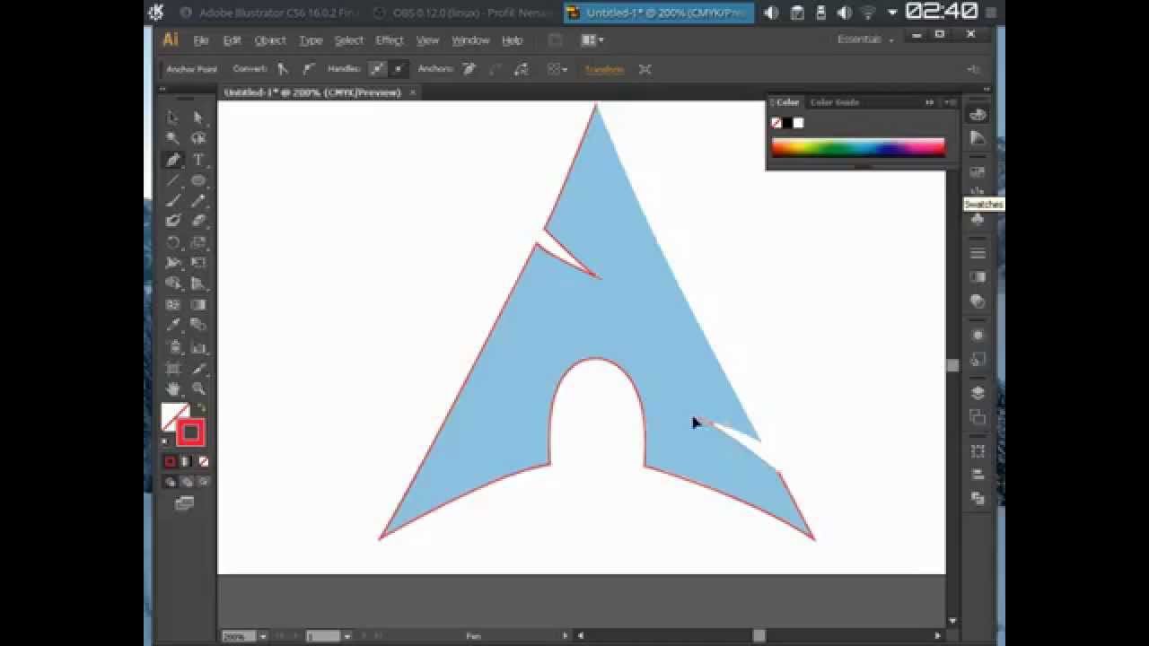The width and height of the screenshot is (1149, 646).
Task: Select the Direct Selection tool
Action: [x=198, y=118]
